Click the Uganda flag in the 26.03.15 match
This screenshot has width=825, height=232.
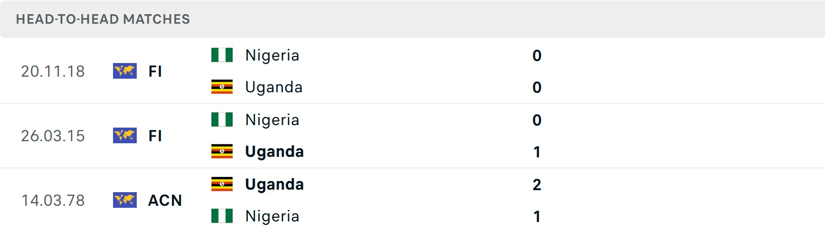click(x=222, y=152)
